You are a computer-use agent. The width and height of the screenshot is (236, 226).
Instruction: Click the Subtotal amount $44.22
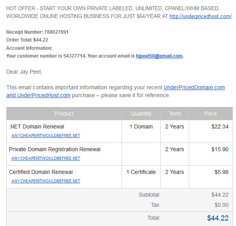(220, 195)
